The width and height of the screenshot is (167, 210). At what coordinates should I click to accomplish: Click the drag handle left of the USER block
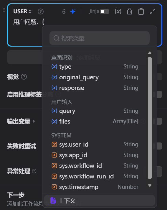(4, 10)
